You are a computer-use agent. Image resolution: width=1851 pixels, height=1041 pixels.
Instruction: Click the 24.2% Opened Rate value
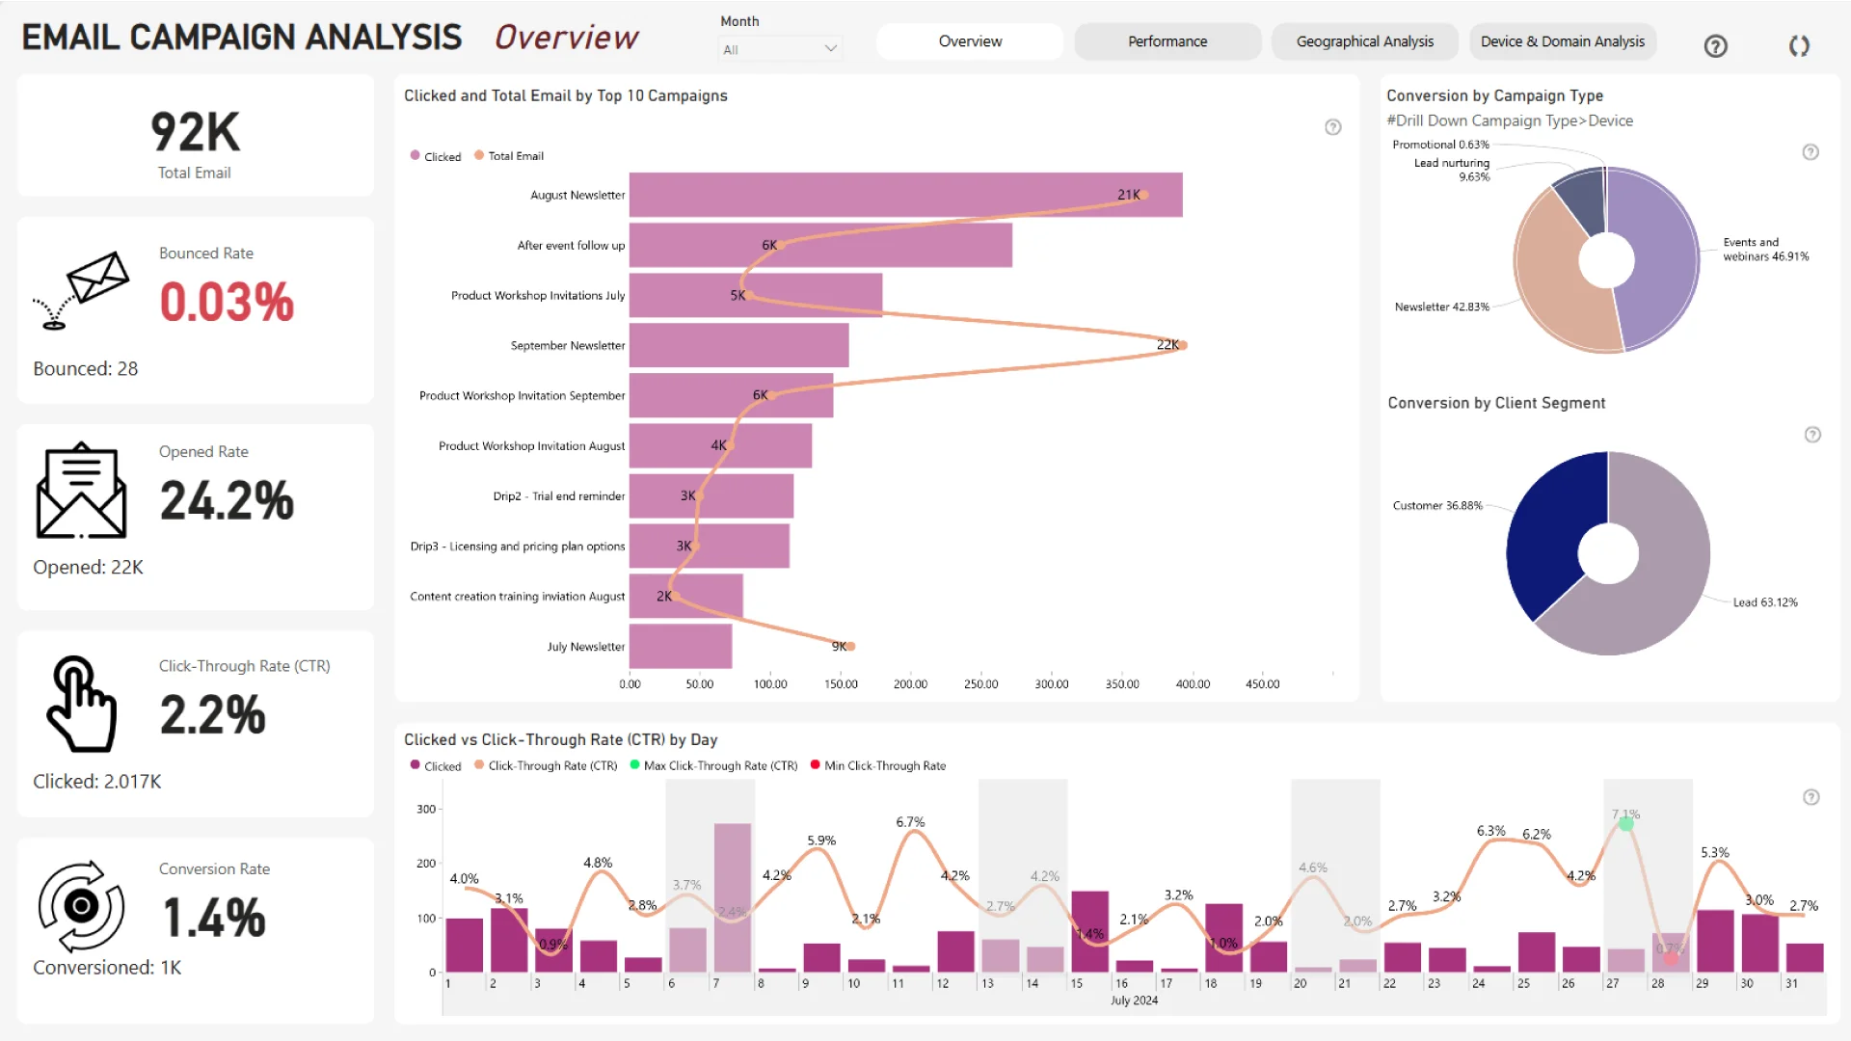227,501
